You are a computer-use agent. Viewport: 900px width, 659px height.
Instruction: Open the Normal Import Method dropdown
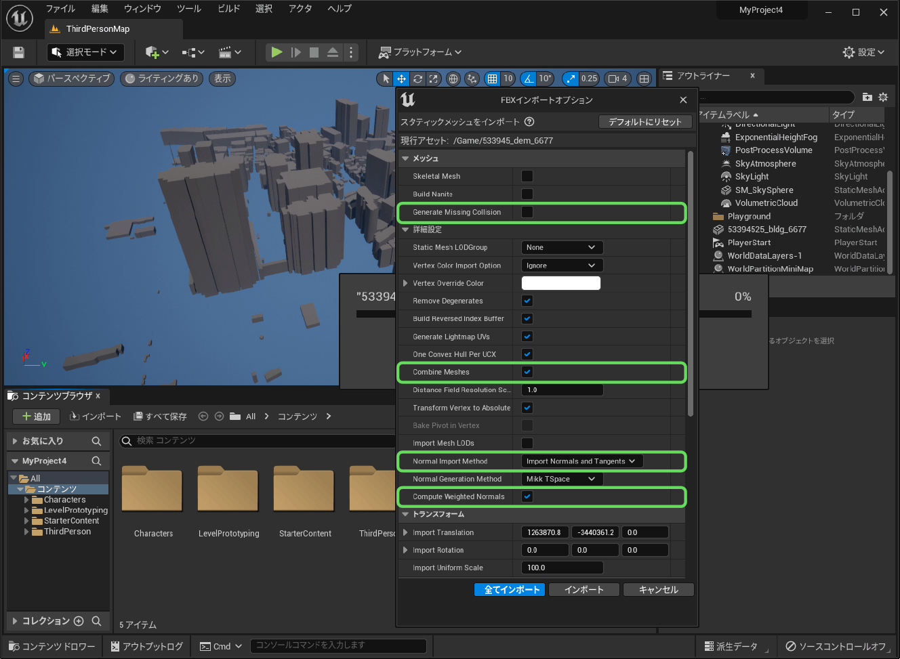tap(581, 461)
